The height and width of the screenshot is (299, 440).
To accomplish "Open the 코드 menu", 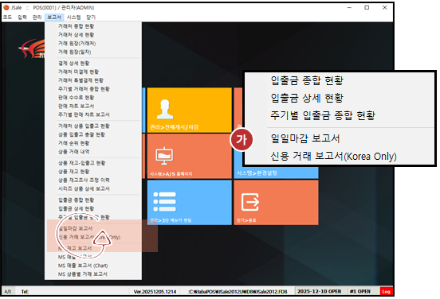I will click(8, 17).
